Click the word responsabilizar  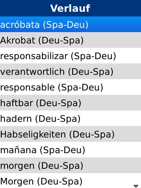coord(34,56)
